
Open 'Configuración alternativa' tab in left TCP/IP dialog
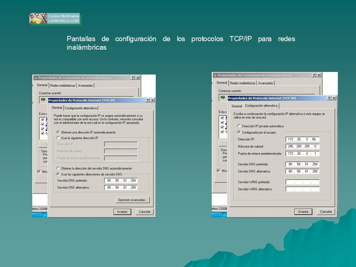(x=81, y=108)
